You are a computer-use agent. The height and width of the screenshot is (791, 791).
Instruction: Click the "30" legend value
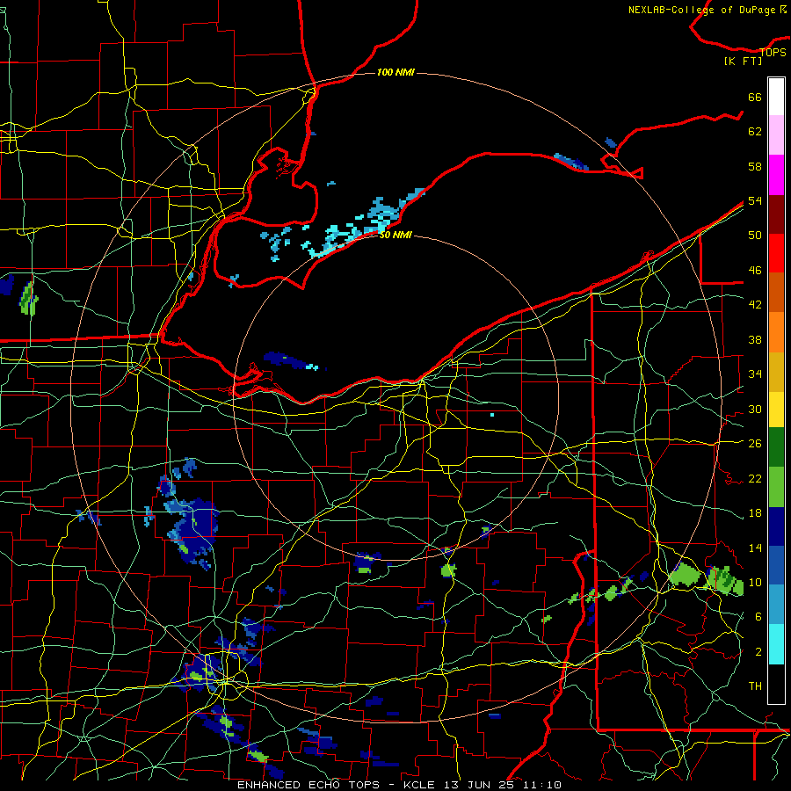[755, 409]
